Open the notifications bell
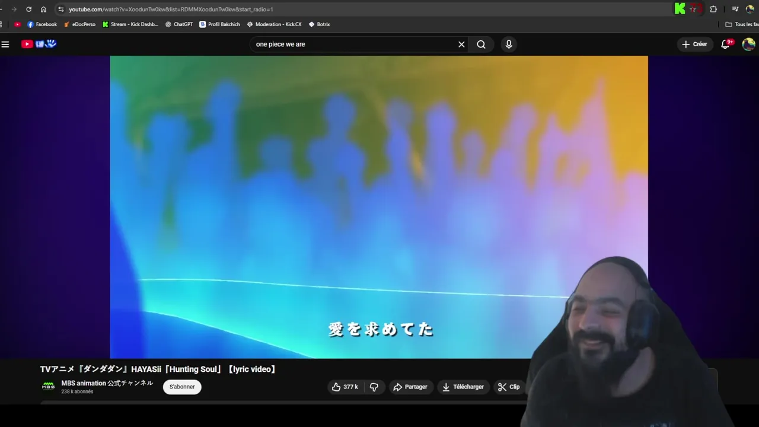Image resolution: width=759 pixels, height=427 pixels. tap(725, 44)
